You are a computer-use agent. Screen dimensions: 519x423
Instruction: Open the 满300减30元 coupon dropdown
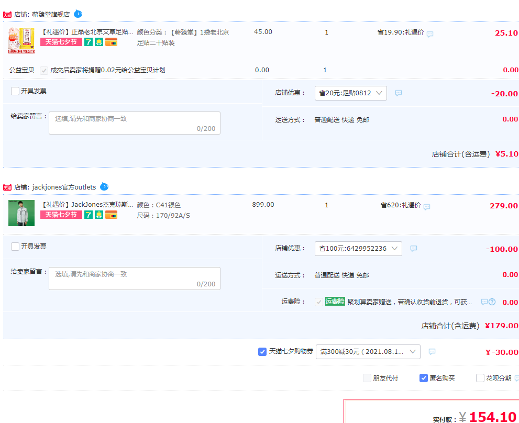[x=368, y=352]
